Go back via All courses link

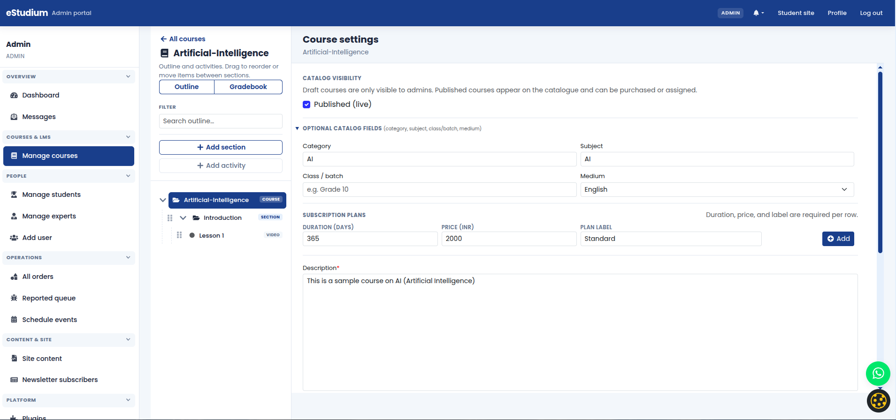pyautogui.click(x=183, y=39)
